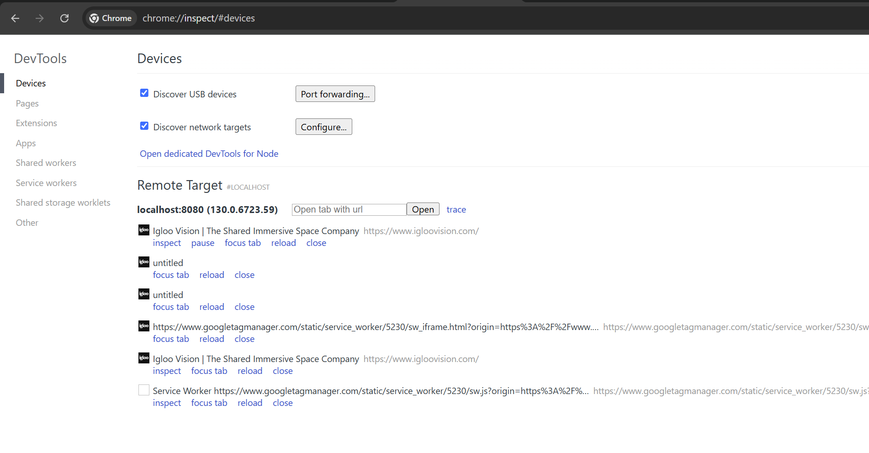Select Extensions in the sidebar
The width and height of the screenshot is (869, 453).
coord(37,123)
